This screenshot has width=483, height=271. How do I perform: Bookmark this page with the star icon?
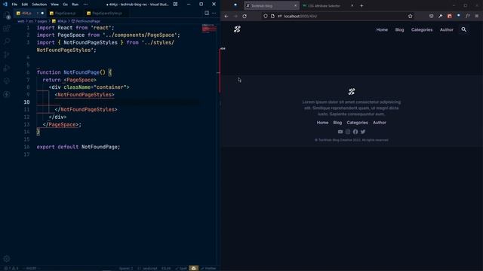coord(411,17)
